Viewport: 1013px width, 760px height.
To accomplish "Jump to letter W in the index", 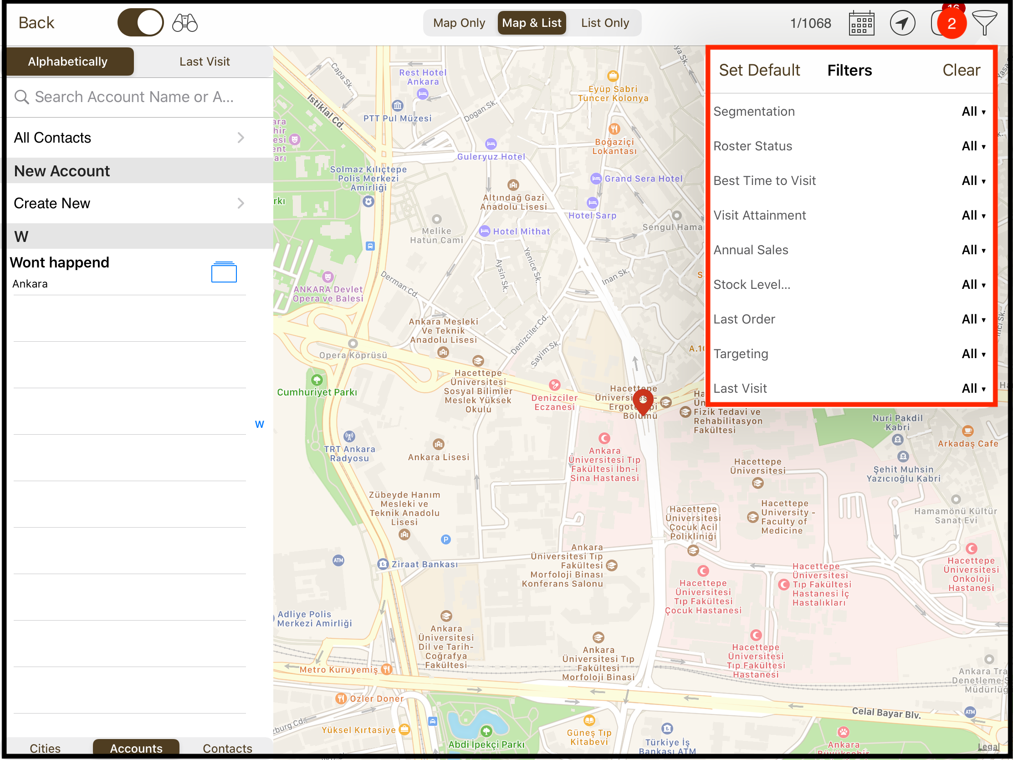I will [259, 424].
